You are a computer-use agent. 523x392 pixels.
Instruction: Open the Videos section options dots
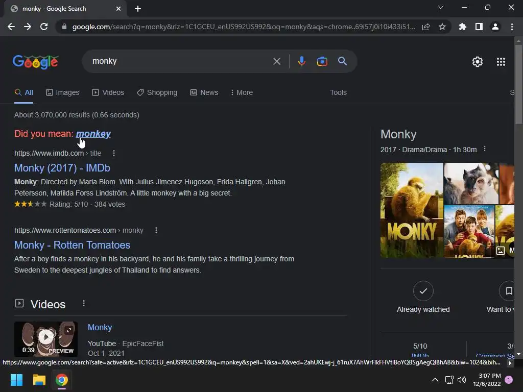click(84, 303)
